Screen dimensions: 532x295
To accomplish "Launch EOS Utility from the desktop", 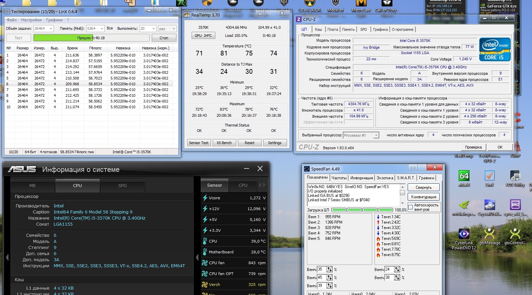I will [515, 177].
